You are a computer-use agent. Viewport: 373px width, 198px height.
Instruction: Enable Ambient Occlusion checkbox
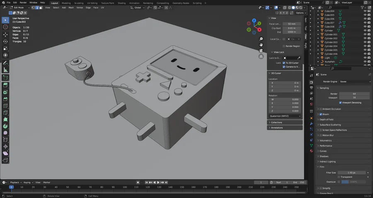(320, 109)
